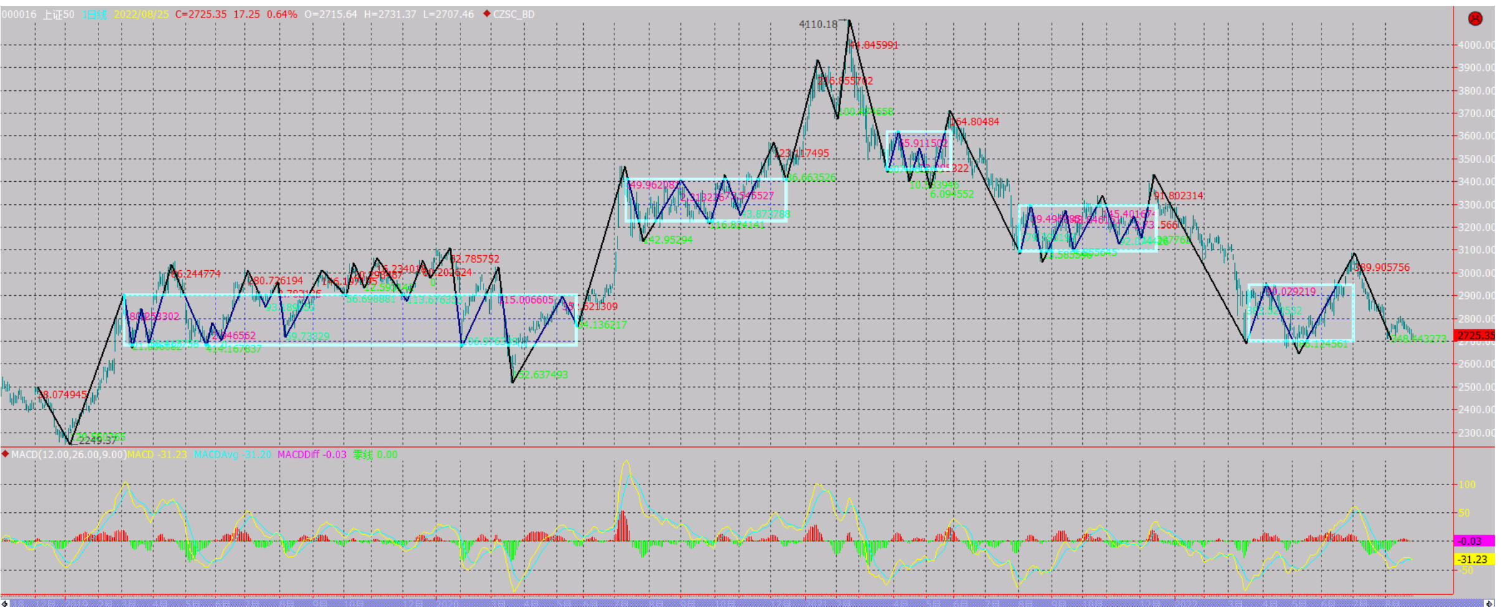The image size is (1501, 607).
Task: Open the 1日线 period selector
Action: pos(94,14)
